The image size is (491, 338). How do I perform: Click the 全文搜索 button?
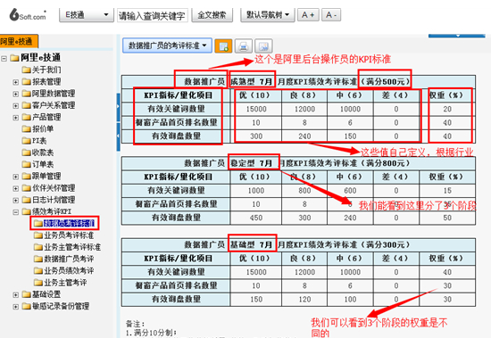[x=212, y=14]
